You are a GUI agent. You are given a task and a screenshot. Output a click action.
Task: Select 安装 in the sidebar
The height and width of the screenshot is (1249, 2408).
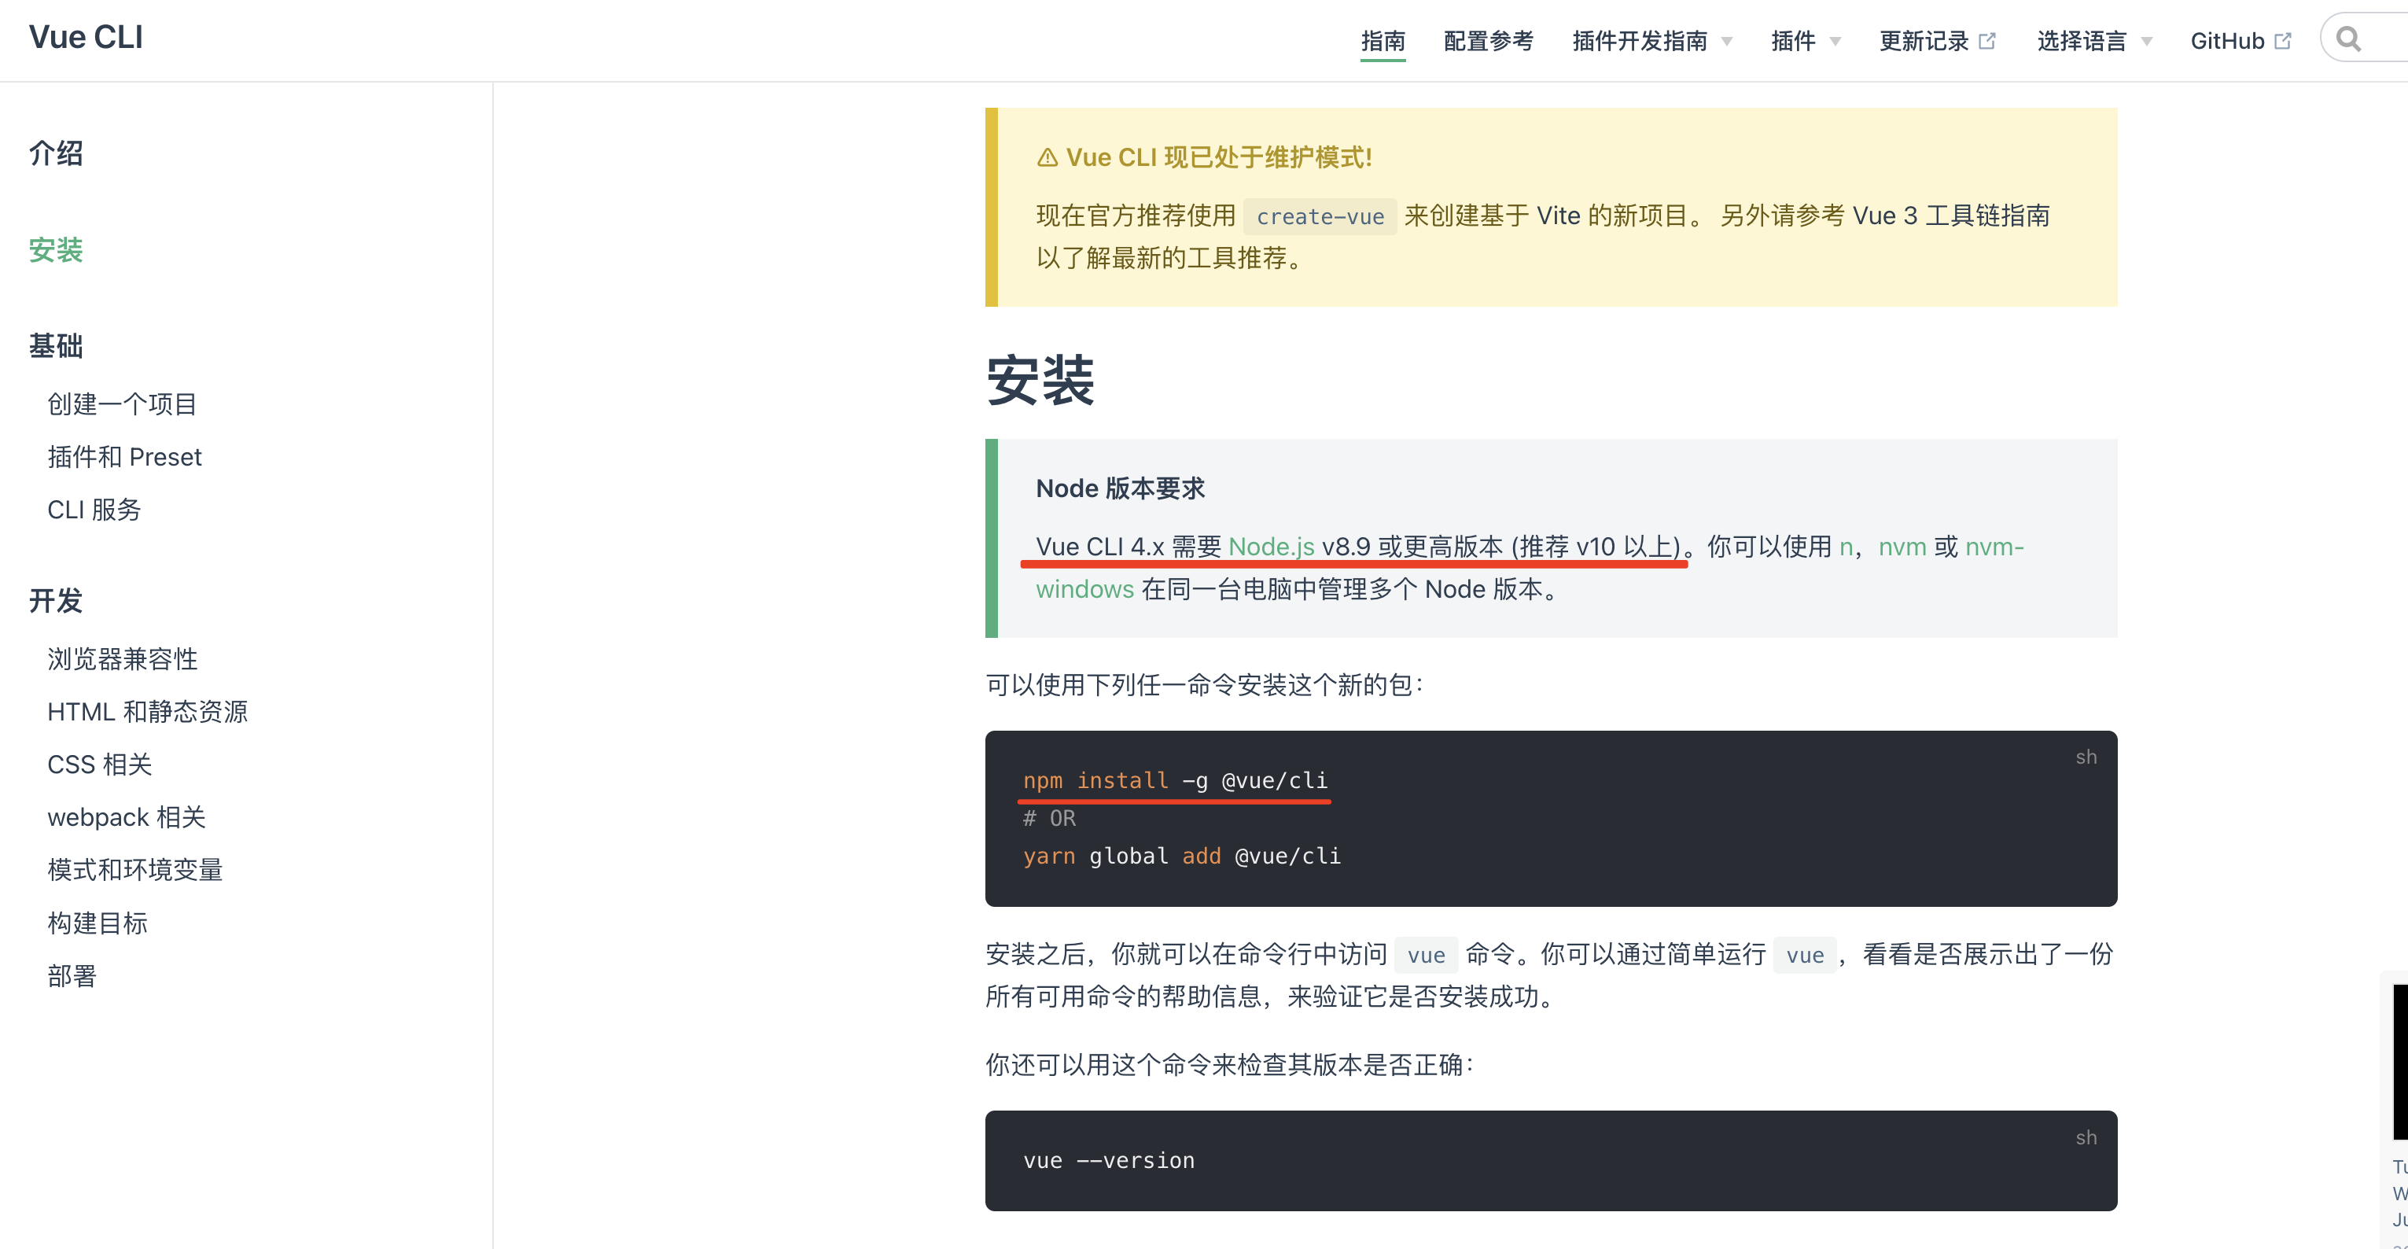pos(56,249)
